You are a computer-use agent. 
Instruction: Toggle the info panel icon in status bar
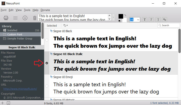tap(8, 103)
